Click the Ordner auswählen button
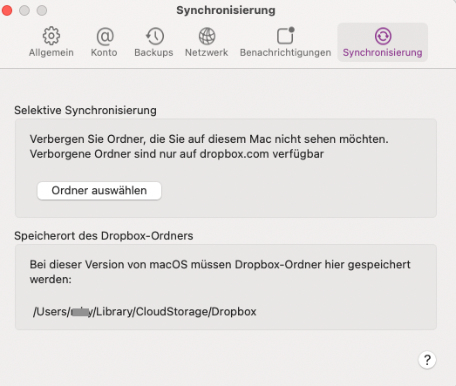456x386 pixels. [x=99, y=191]
